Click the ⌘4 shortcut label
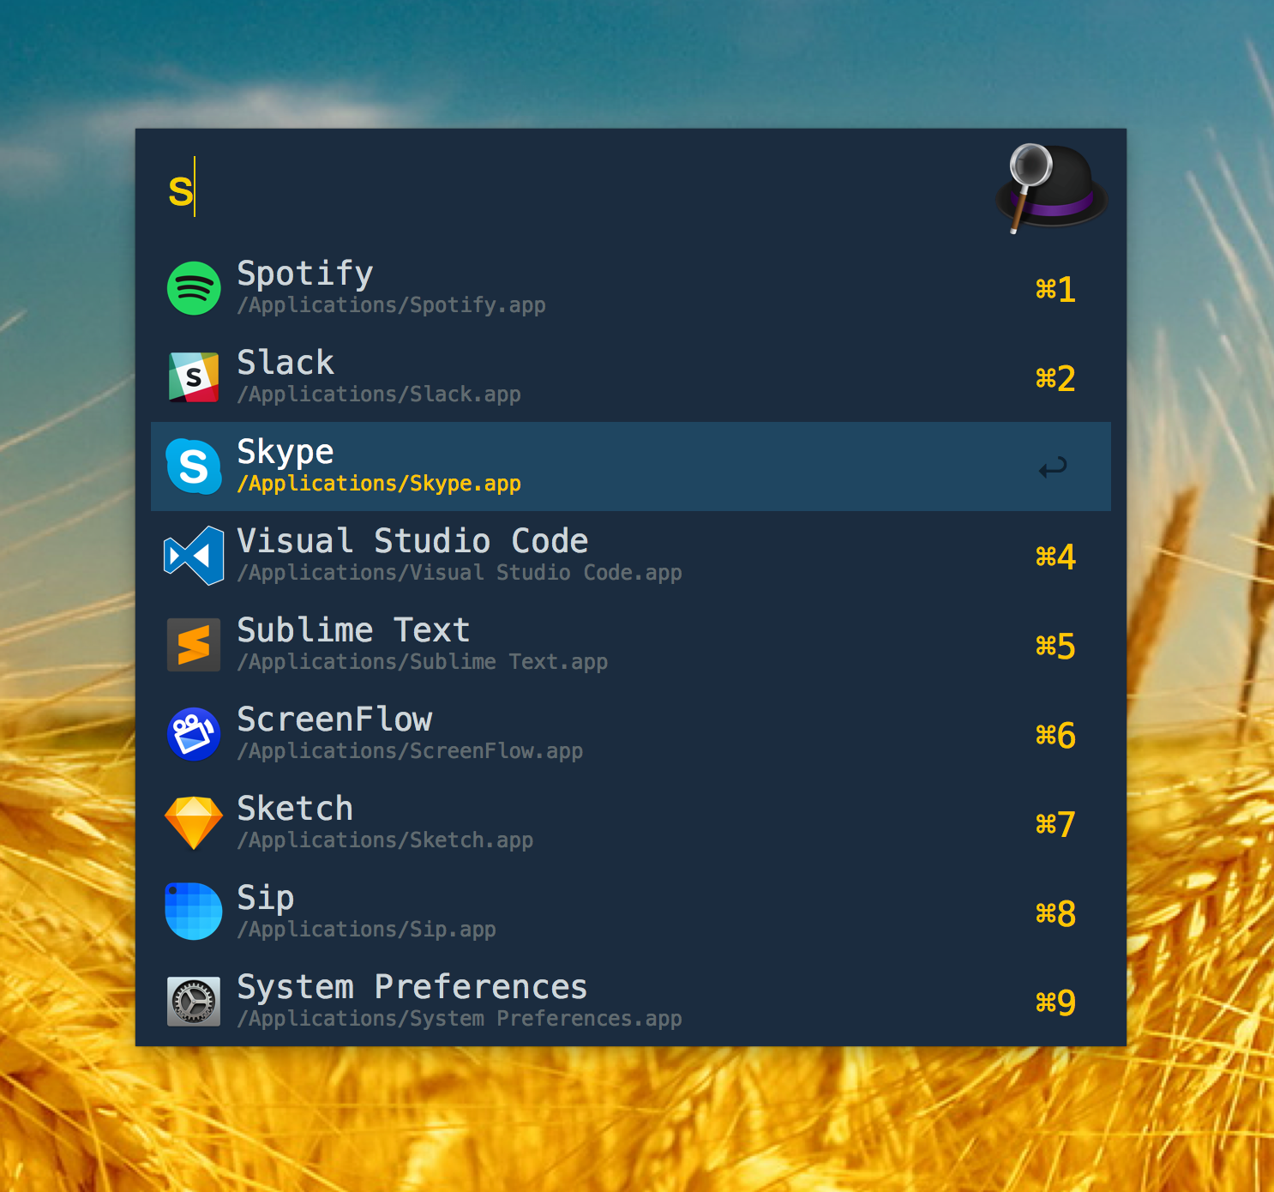The image size is (1274, 1192). pos(1055,557)
